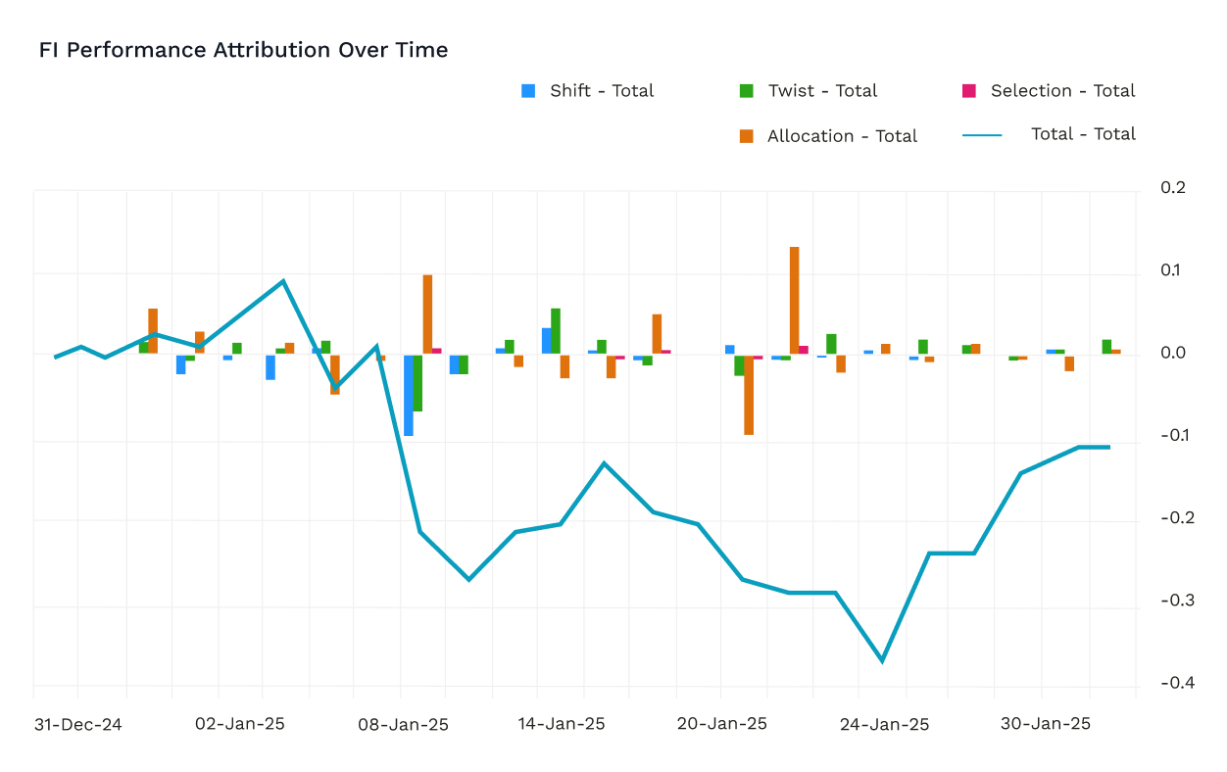Click the Total line peak near 02-Jan-25
This screenshot has height=772, width=1227.
(283, 281)
